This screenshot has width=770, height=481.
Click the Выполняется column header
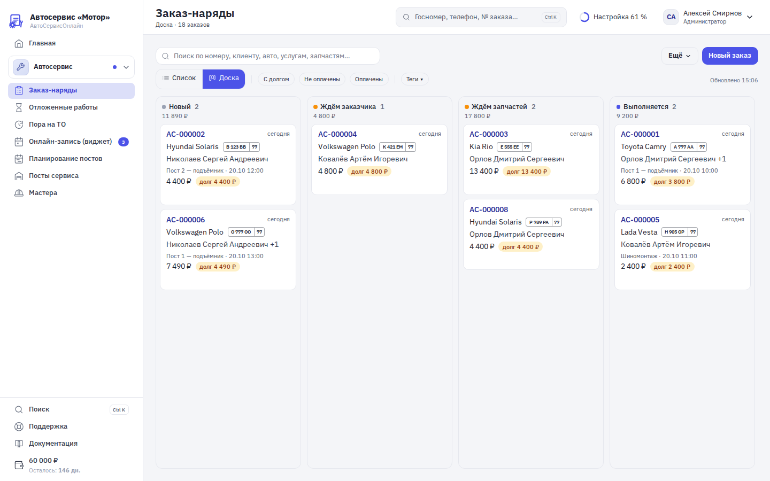[x=646, y=107]
